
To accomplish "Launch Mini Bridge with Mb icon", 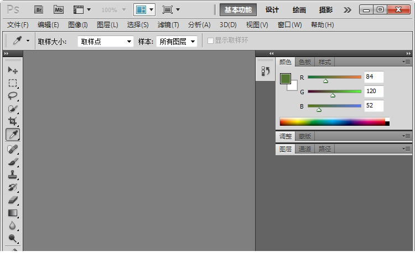I will (59, 10).
